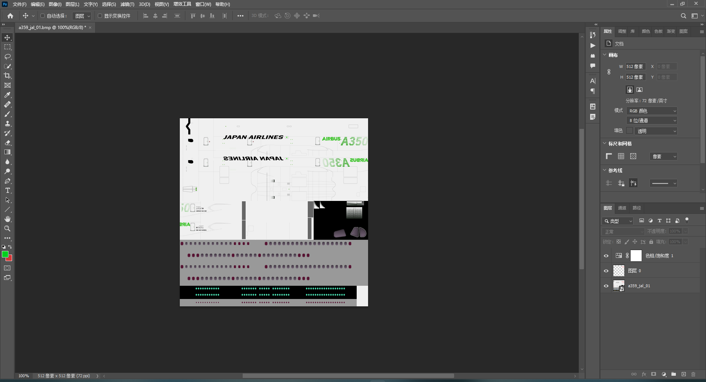Viewport: 706px width, 382px height.
Task: Click the layer style fx icon
Action: [x=644, y=374]
